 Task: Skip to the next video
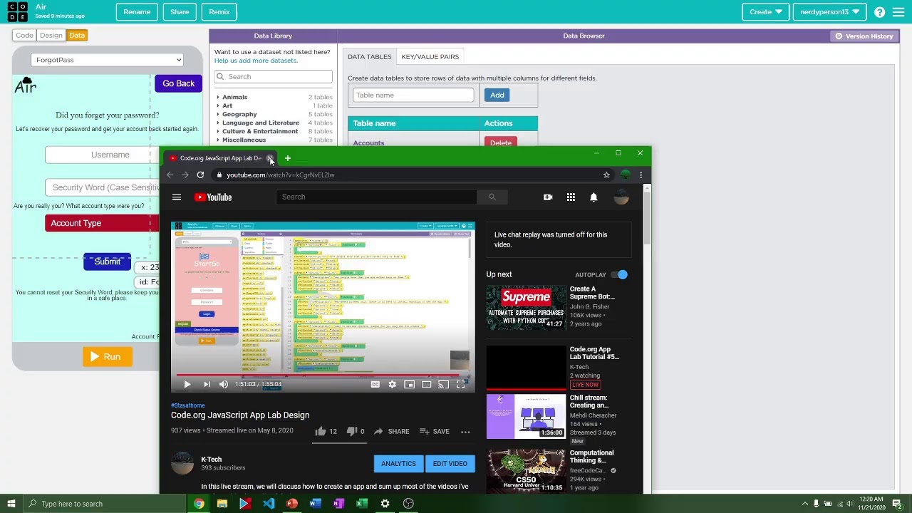pyautogui.click(x=207, y=385)
